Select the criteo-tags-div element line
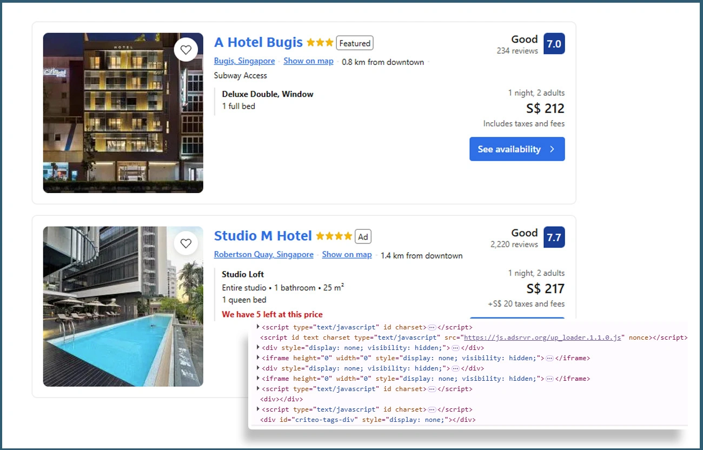The height and width of the screenshot is (450, 703). point(368,420)
